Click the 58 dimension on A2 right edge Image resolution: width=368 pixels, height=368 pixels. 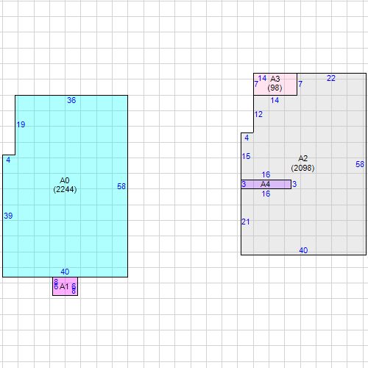[x=360, y=164]
